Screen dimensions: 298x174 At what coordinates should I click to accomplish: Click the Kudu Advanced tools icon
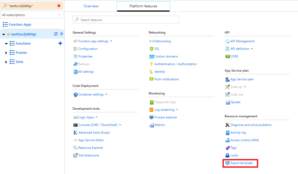click(x=75, y=133)
